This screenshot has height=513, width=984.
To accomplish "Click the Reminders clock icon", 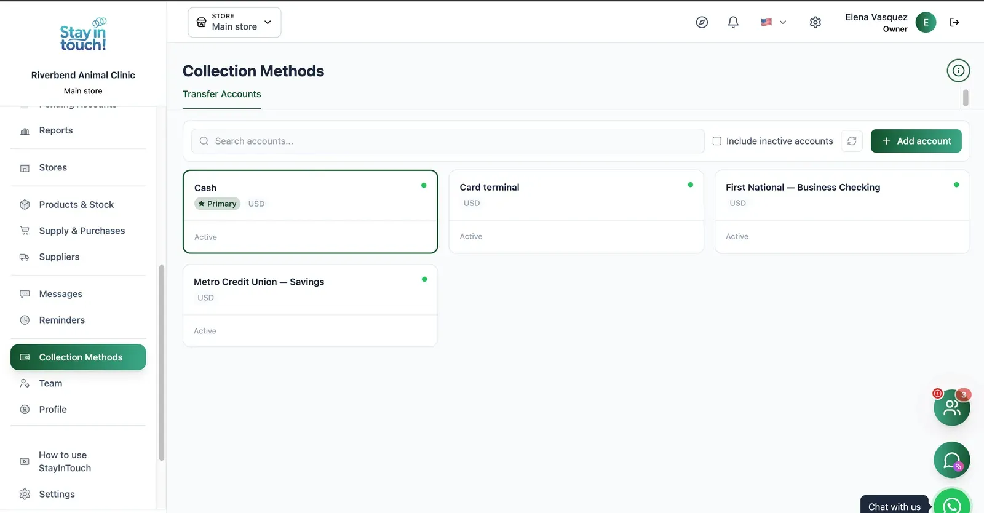I will tap(25, 320).
